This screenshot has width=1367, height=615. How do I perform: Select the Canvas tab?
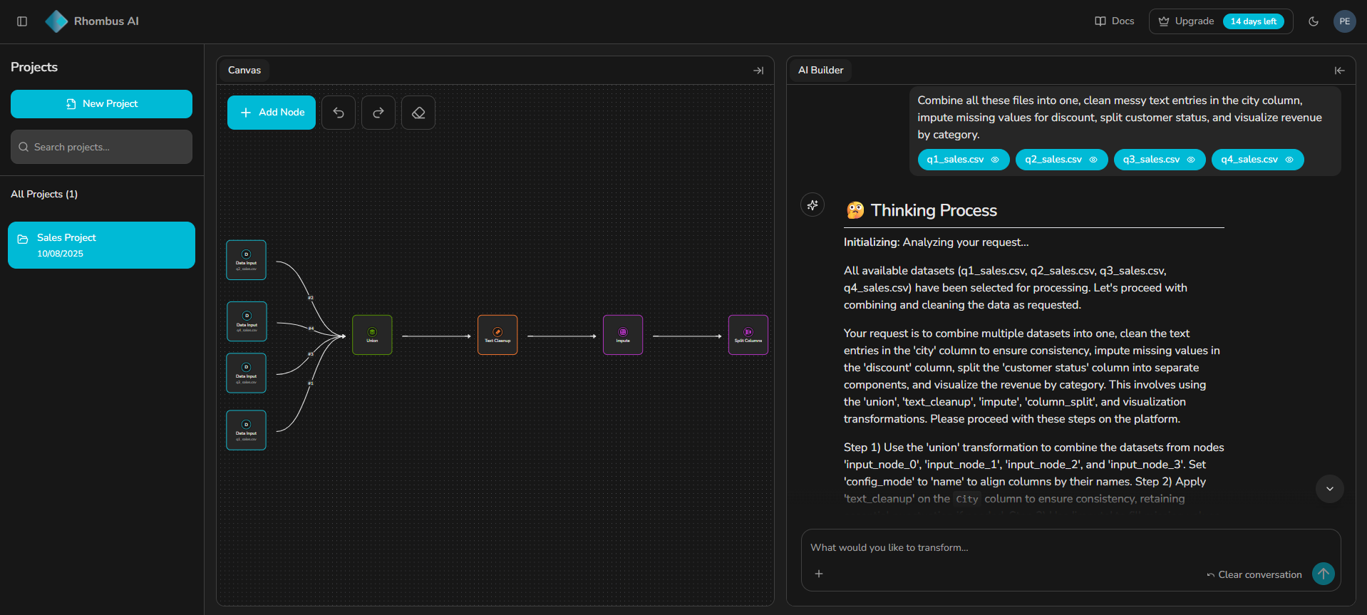point(244,70)
